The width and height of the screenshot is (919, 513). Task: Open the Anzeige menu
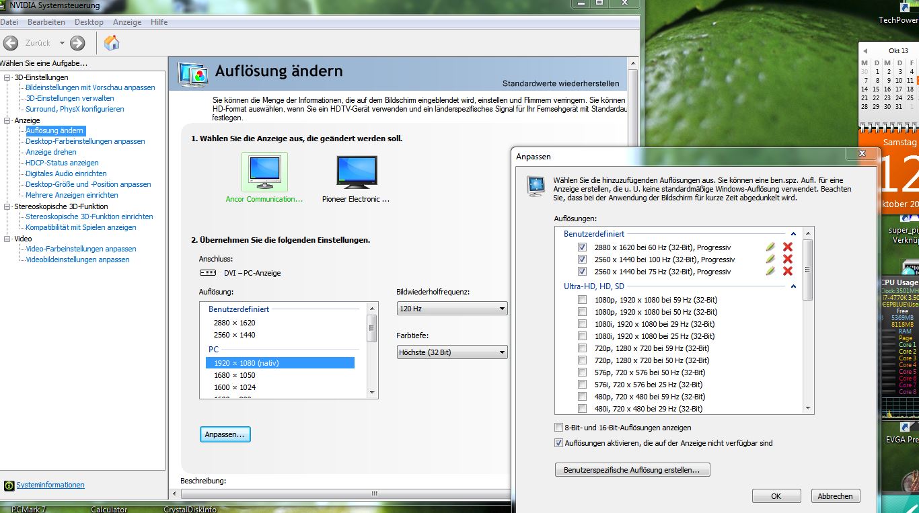(x=127, y=22)
